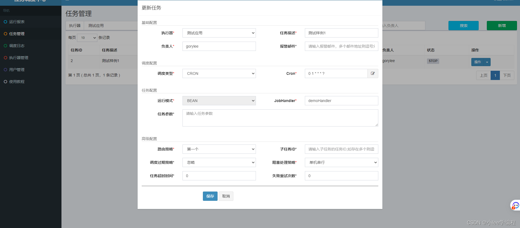Expand the 路由策略 dropdown

(219, 149)
